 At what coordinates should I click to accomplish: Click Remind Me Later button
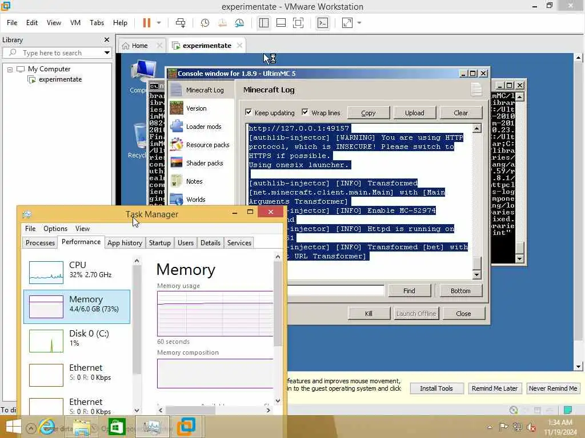click(495, 388)
